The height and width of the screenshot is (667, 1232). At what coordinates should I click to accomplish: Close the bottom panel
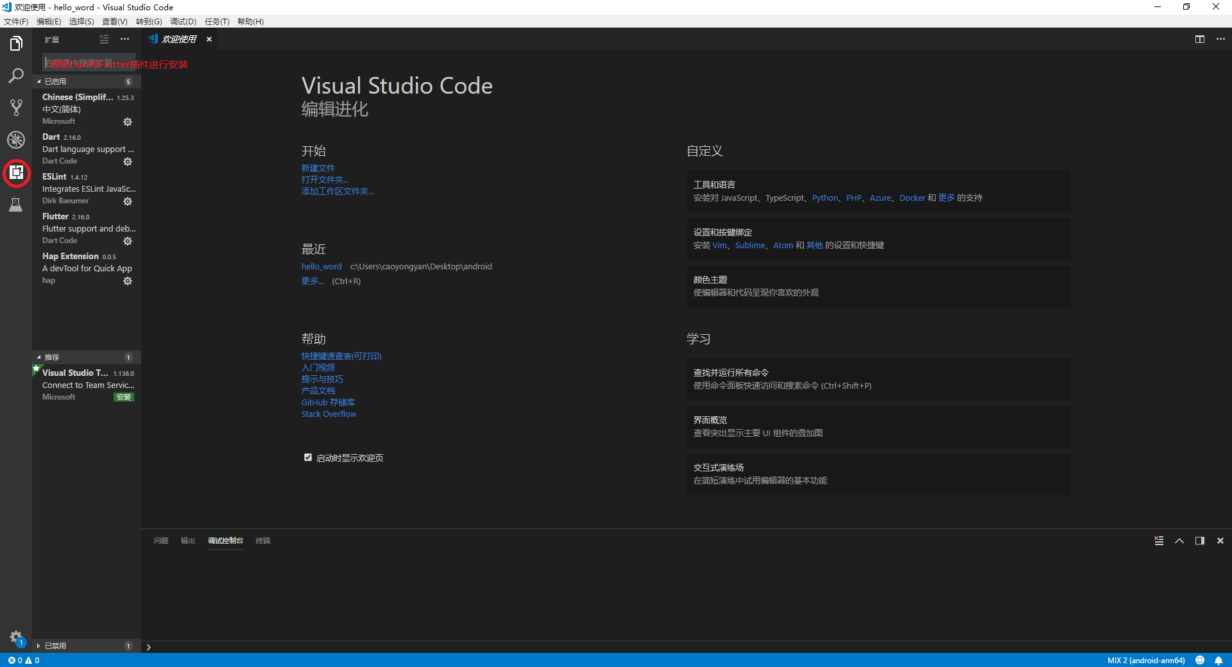pos(1220,541)
